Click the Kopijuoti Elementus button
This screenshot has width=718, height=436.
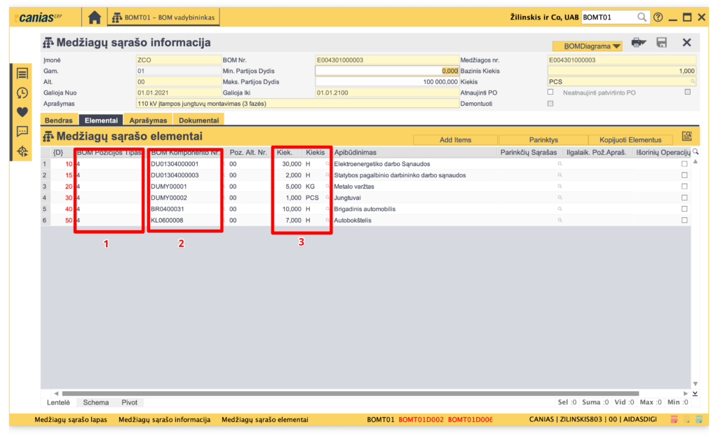(630, 139)
